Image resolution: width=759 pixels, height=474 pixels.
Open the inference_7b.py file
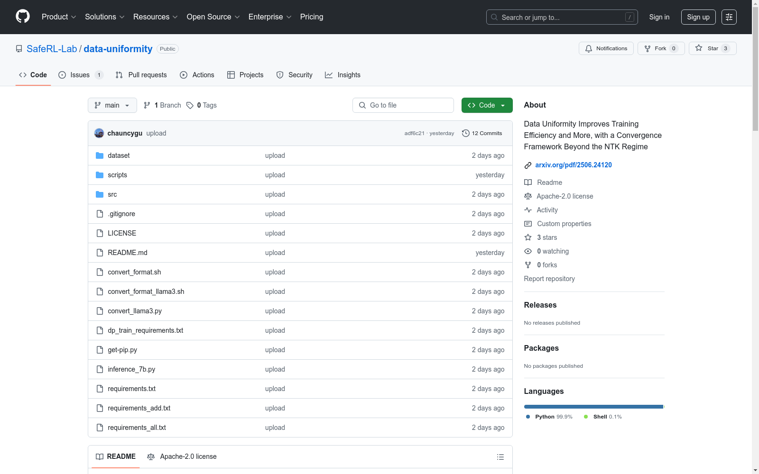[x=131, y=369]
